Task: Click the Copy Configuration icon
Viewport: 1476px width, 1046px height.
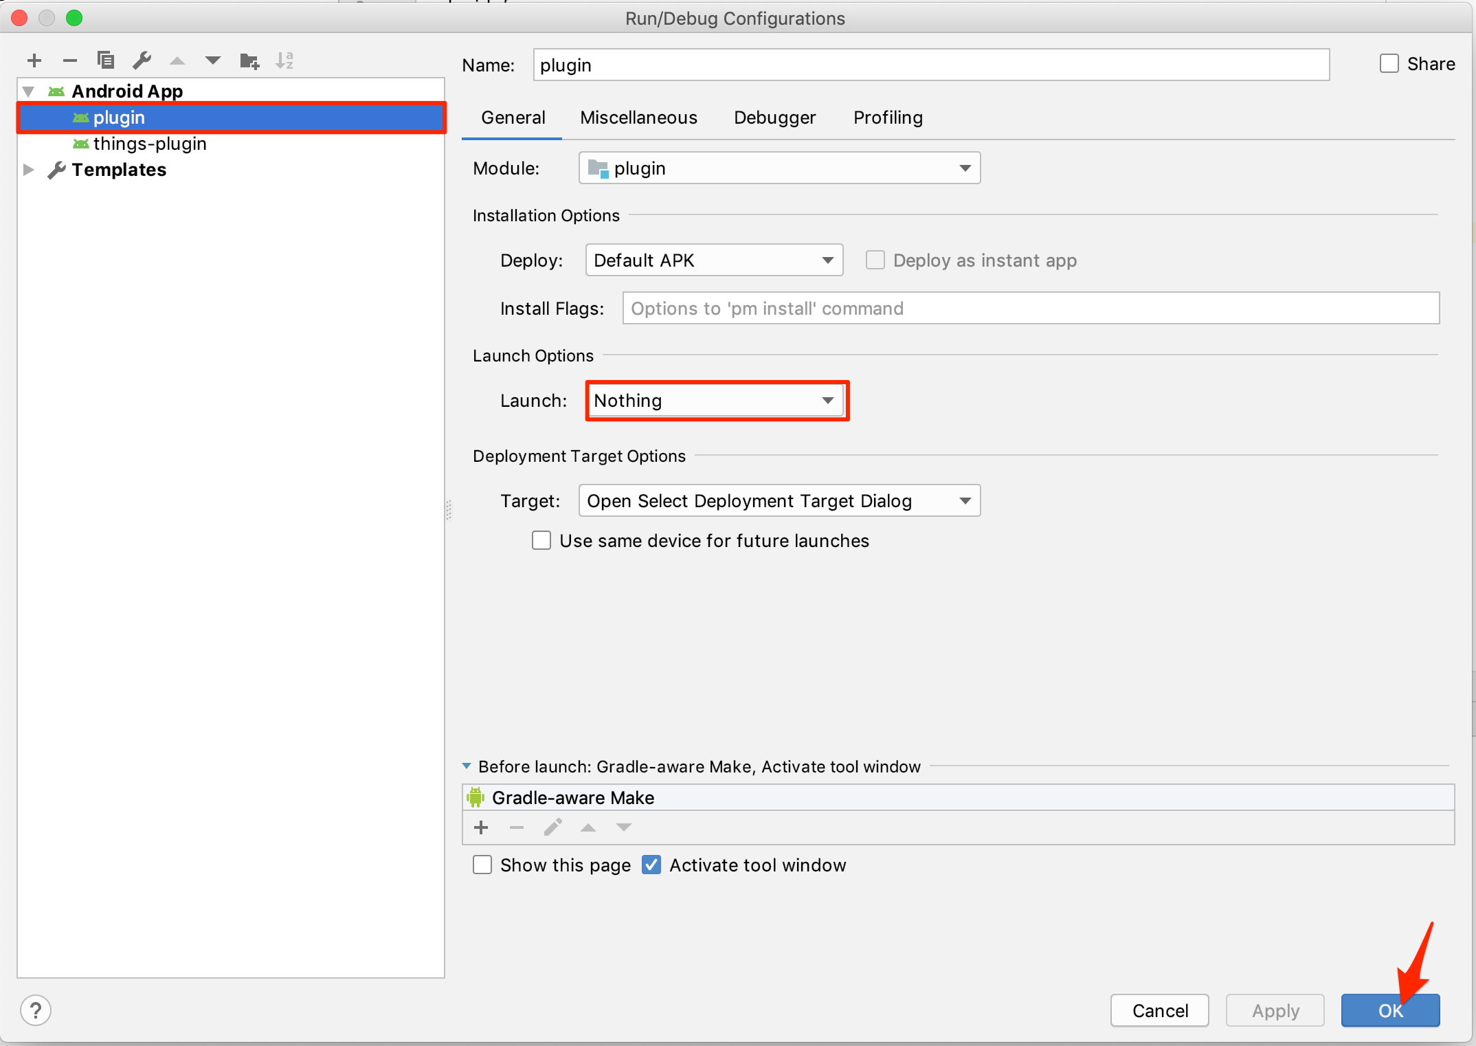Action: [106, 60]
